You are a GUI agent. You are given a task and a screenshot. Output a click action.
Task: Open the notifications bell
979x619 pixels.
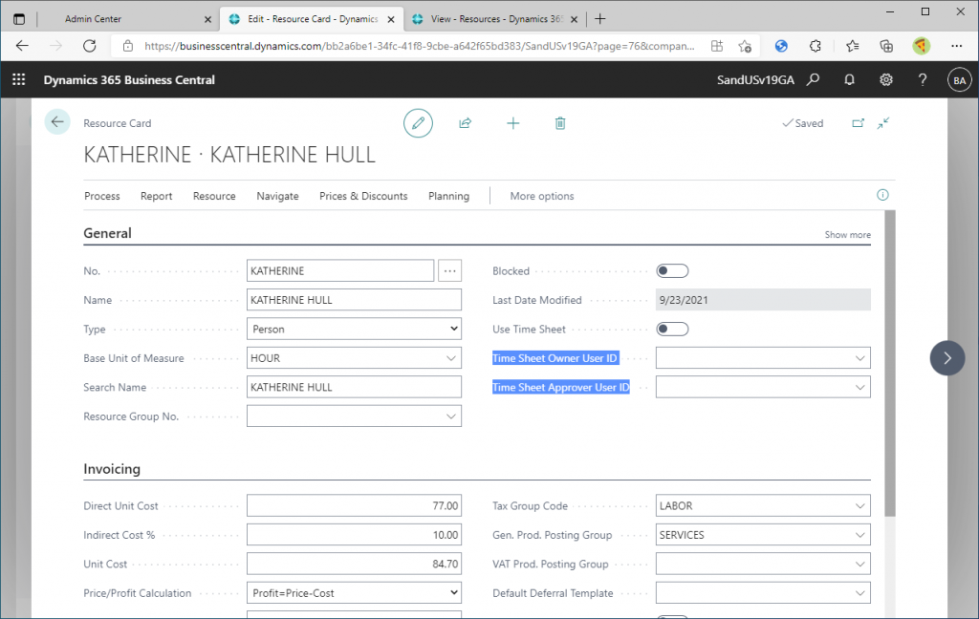[849, 80]
